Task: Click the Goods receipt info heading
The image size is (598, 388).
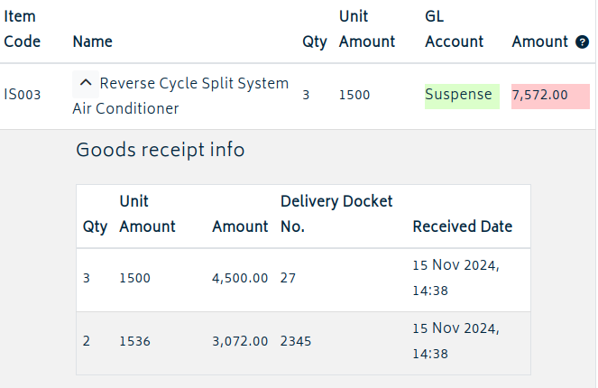Action: coord(161,150)
